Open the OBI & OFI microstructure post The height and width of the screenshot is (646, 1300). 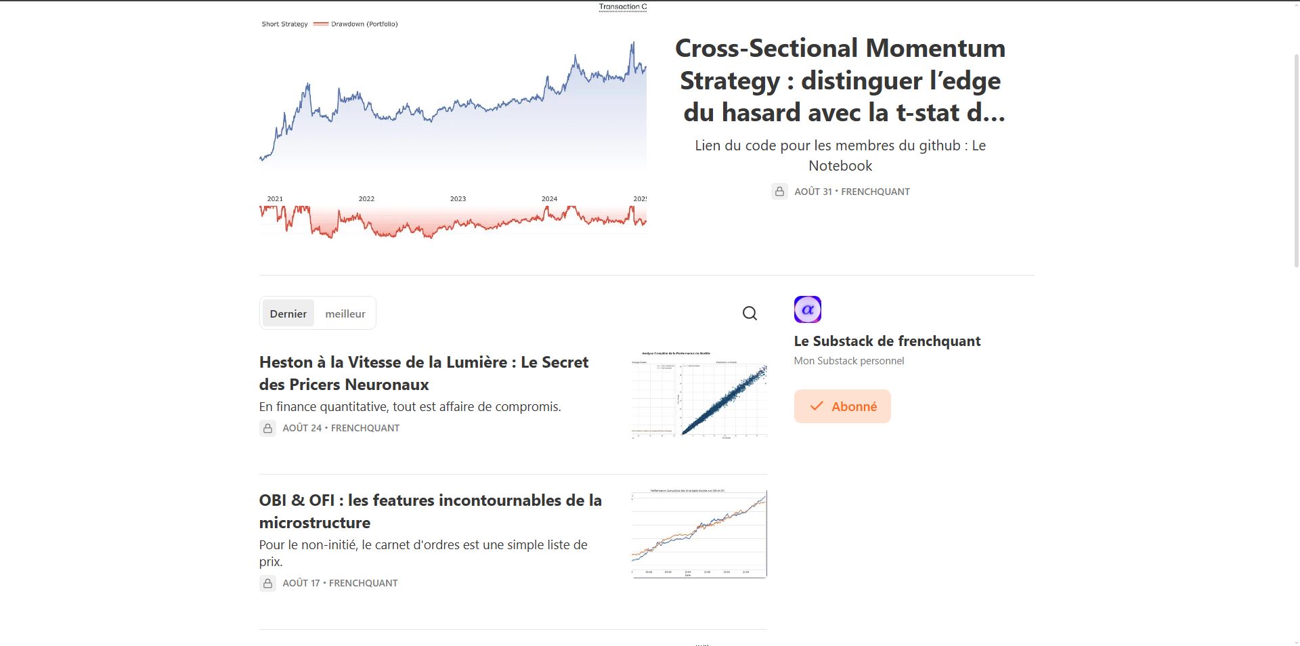point(430,511)
